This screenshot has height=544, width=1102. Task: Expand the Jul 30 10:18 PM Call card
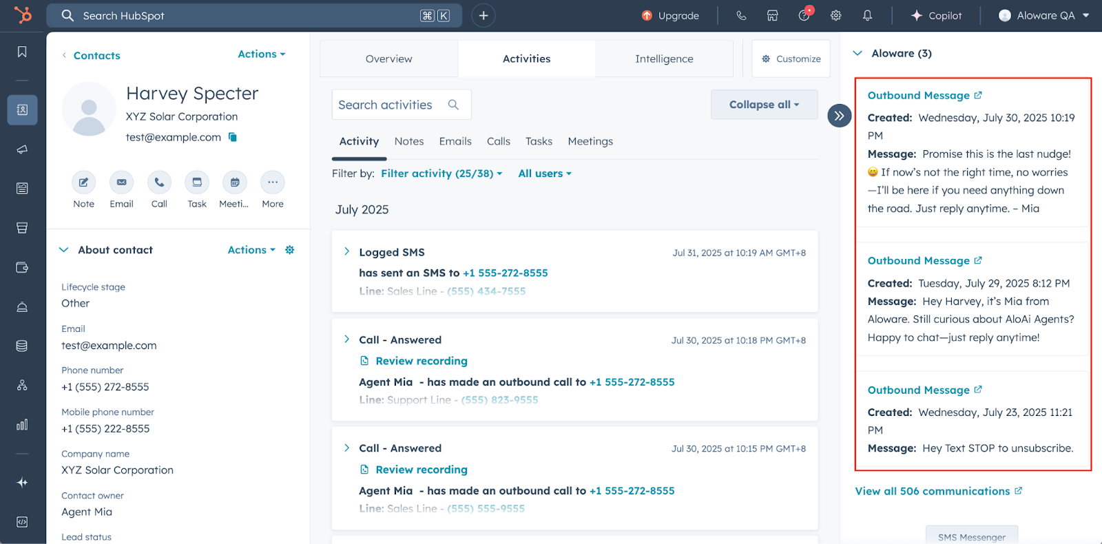point(346,339)
